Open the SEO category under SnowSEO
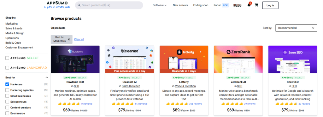Screen dimensions: 323x117 pos(294,86)
